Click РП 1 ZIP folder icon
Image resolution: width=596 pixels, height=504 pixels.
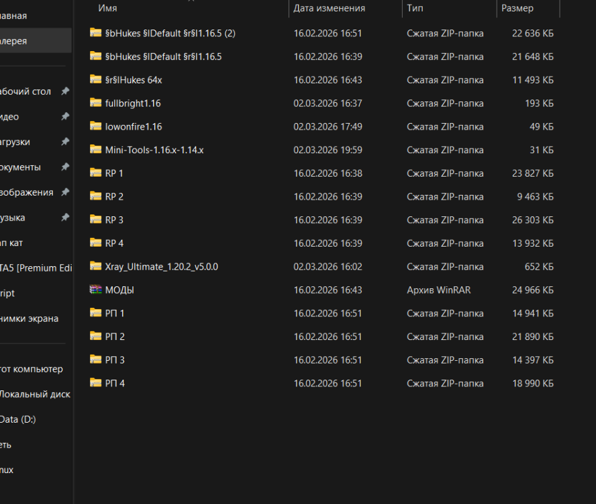point(95,312)
